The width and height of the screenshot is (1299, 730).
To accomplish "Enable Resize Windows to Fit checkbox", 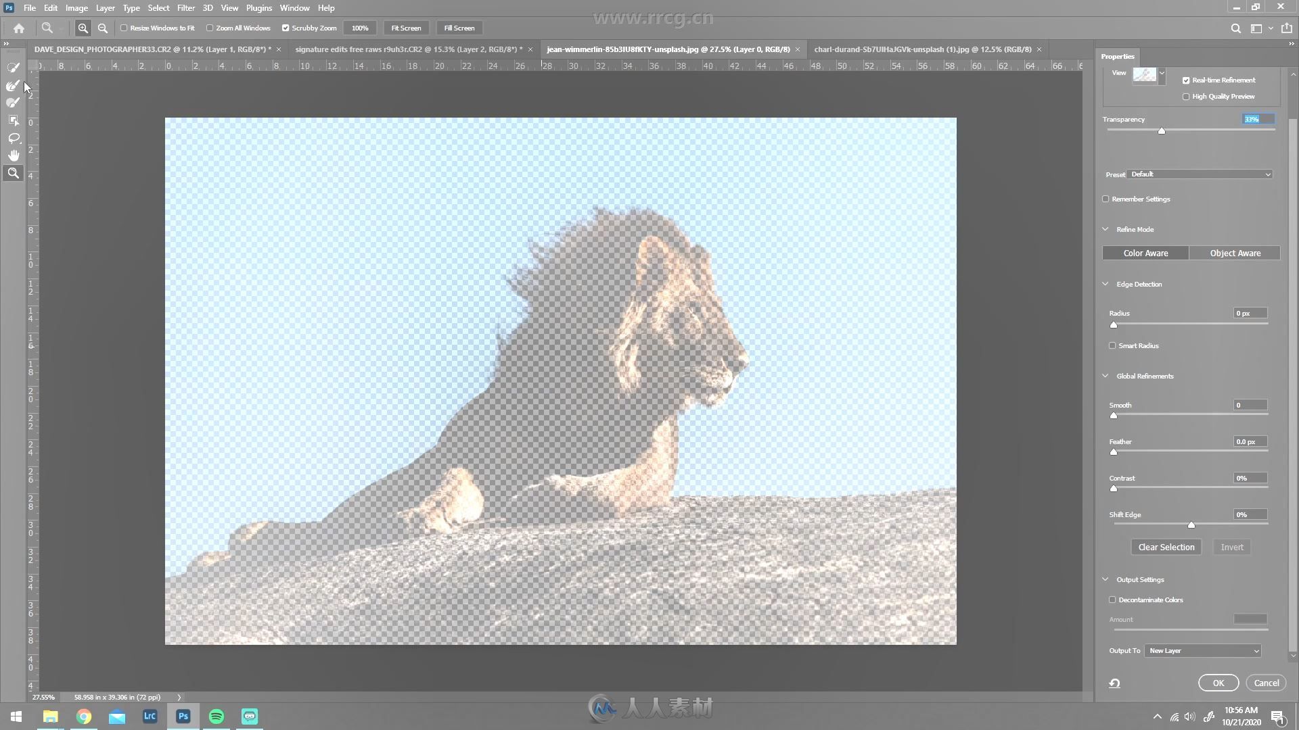I will (x=124, y=28).
